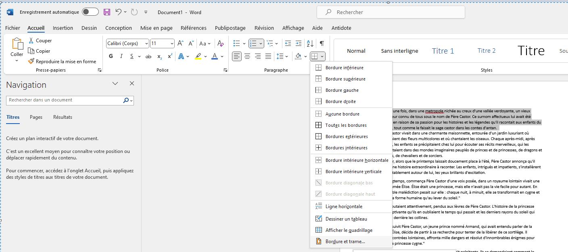
Task: Open the Insertion ribbon tab
Action: tap(63, 28)
